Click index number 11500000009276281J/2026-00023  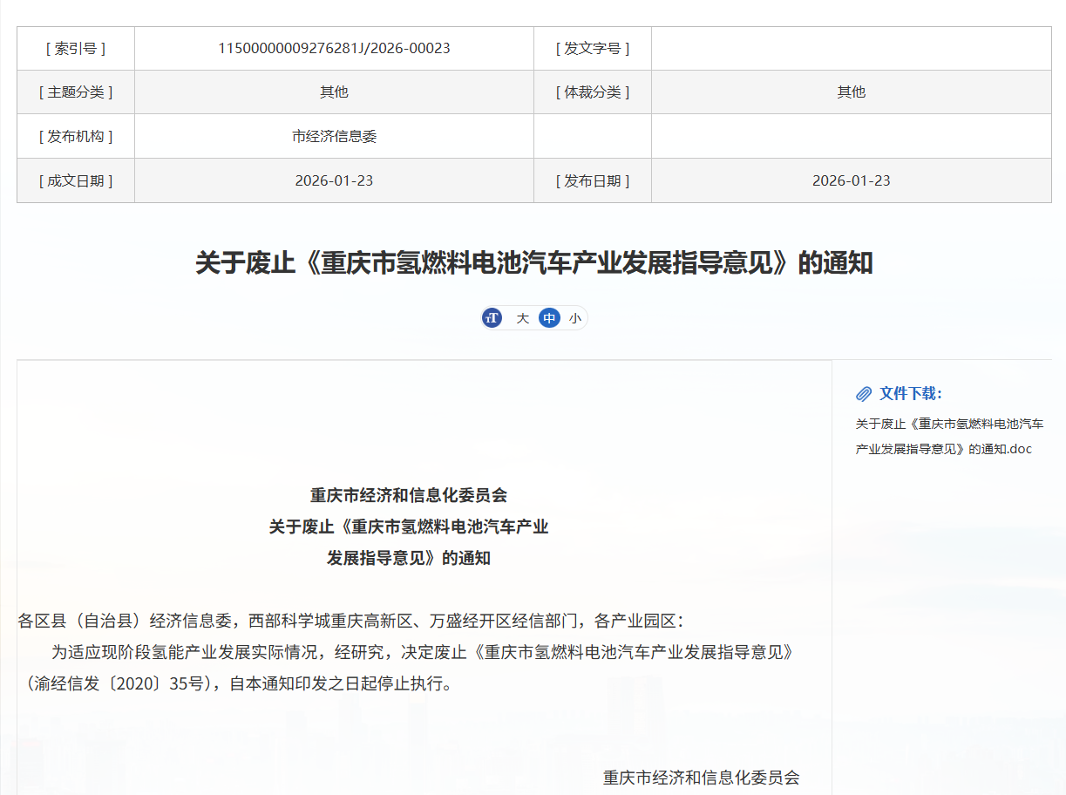[334, 49]
